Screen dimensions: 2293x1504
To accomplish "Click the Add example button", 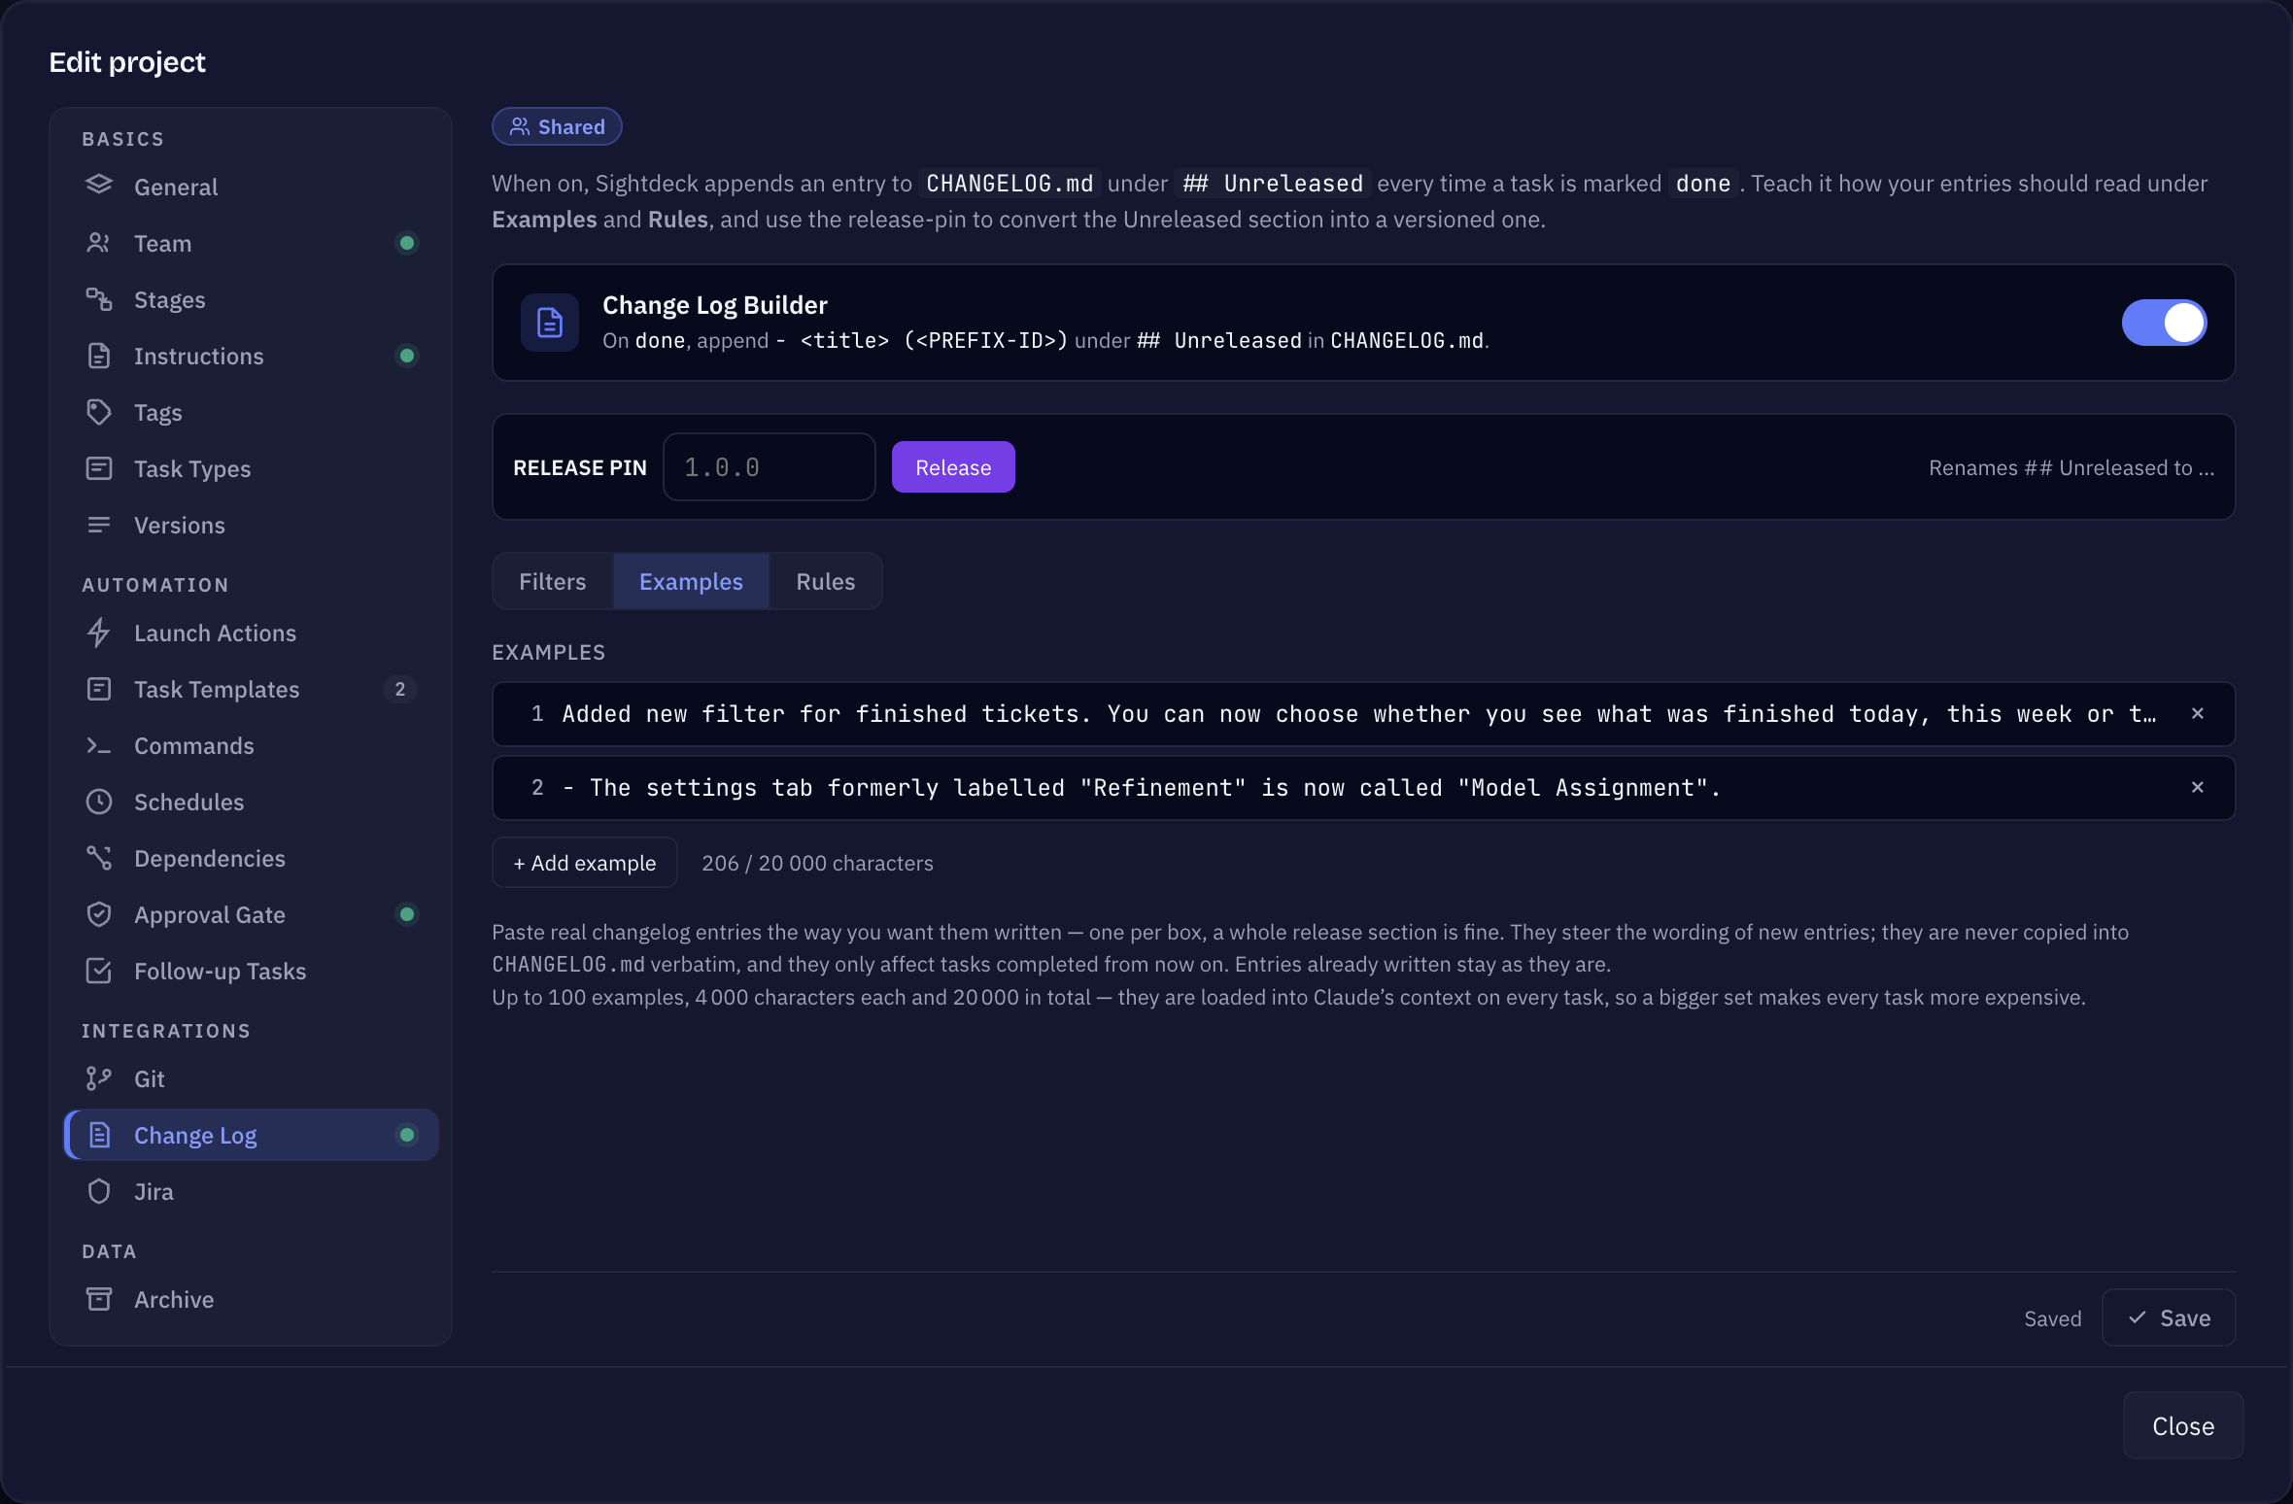I will coord(585,863).
